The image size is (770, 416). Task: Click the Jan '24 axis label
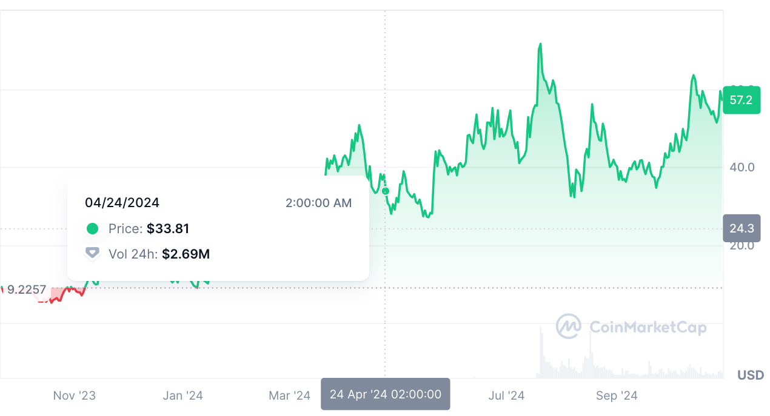point(183,396)
